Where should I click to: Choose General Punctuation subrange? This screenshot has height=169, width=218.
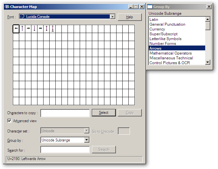pyautogui.click(x=177, y=24)
